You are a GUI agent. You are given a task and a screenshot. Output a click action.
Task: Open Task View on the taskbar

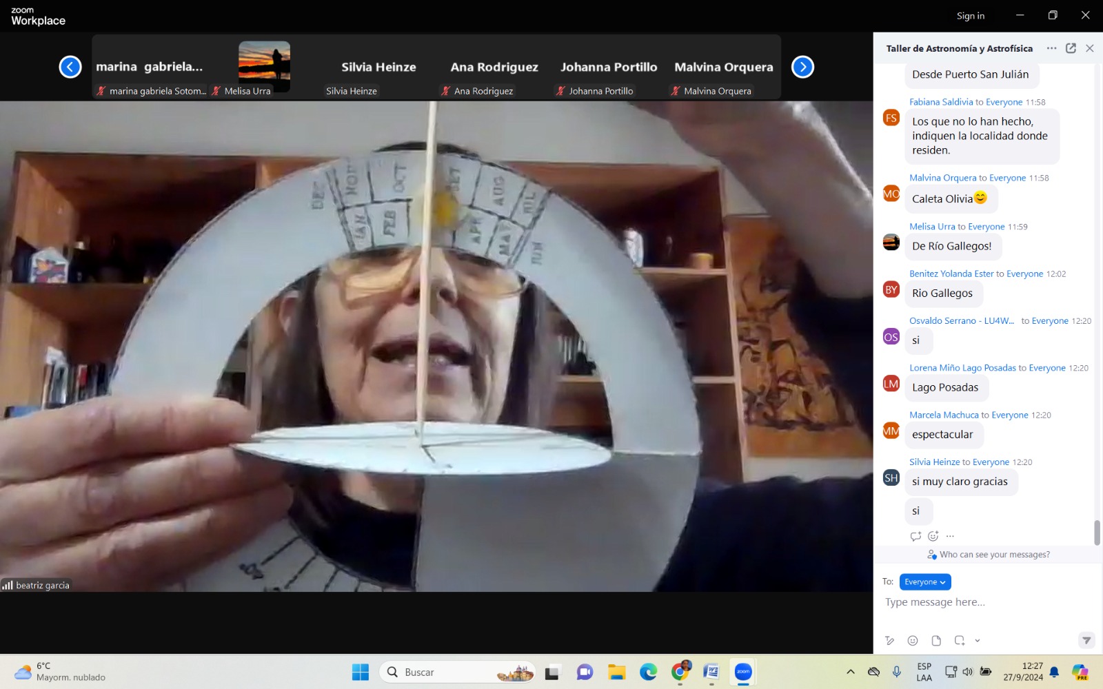pyautogui.click(x=552, y=672)
